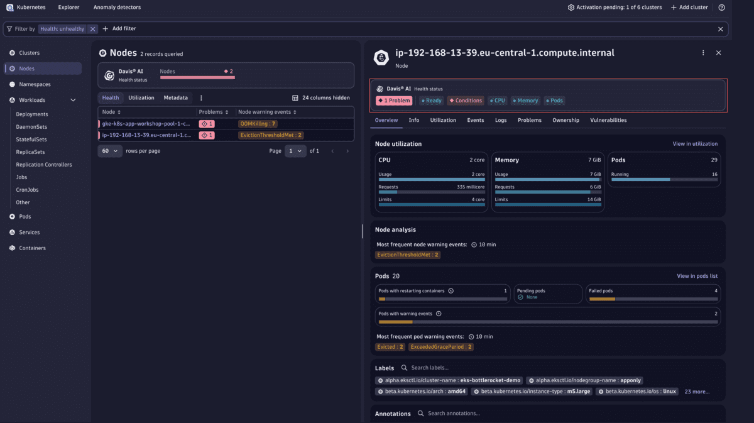The height and width of the screenshot is (423, 754).
Task: Open the node detail three-dot menu
Action: pos(703,53)
